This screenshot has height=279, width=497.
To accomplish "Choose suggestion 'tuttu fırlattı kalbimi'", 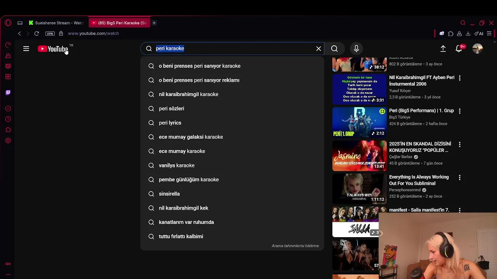I will click(x=232, y=236).
